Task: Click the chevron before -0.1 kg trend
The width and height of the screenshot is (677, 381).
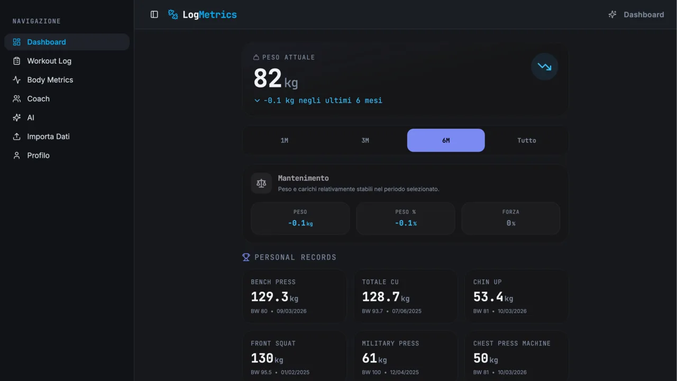Action: [257, 101]
